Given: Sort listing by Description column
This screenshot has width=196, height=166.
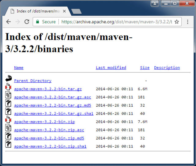Looking at the screenshot, I should tap(167, 68).
